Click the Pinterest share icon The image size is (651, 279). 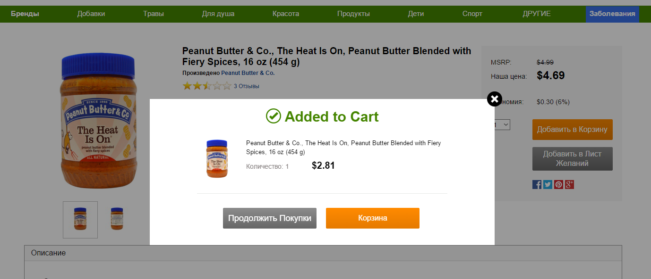click(558, 184)
